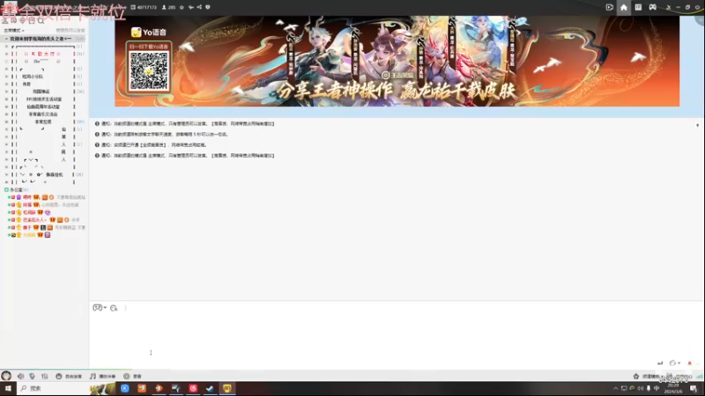The width and height of the screenshot is (705, 396).
Task: Expand the K歌大厅 channel row
Action: coord(6,54)
